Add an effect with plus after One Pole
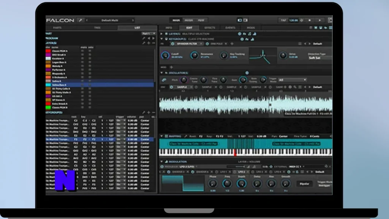Viewport: 389px width, 219px height. 232,44
